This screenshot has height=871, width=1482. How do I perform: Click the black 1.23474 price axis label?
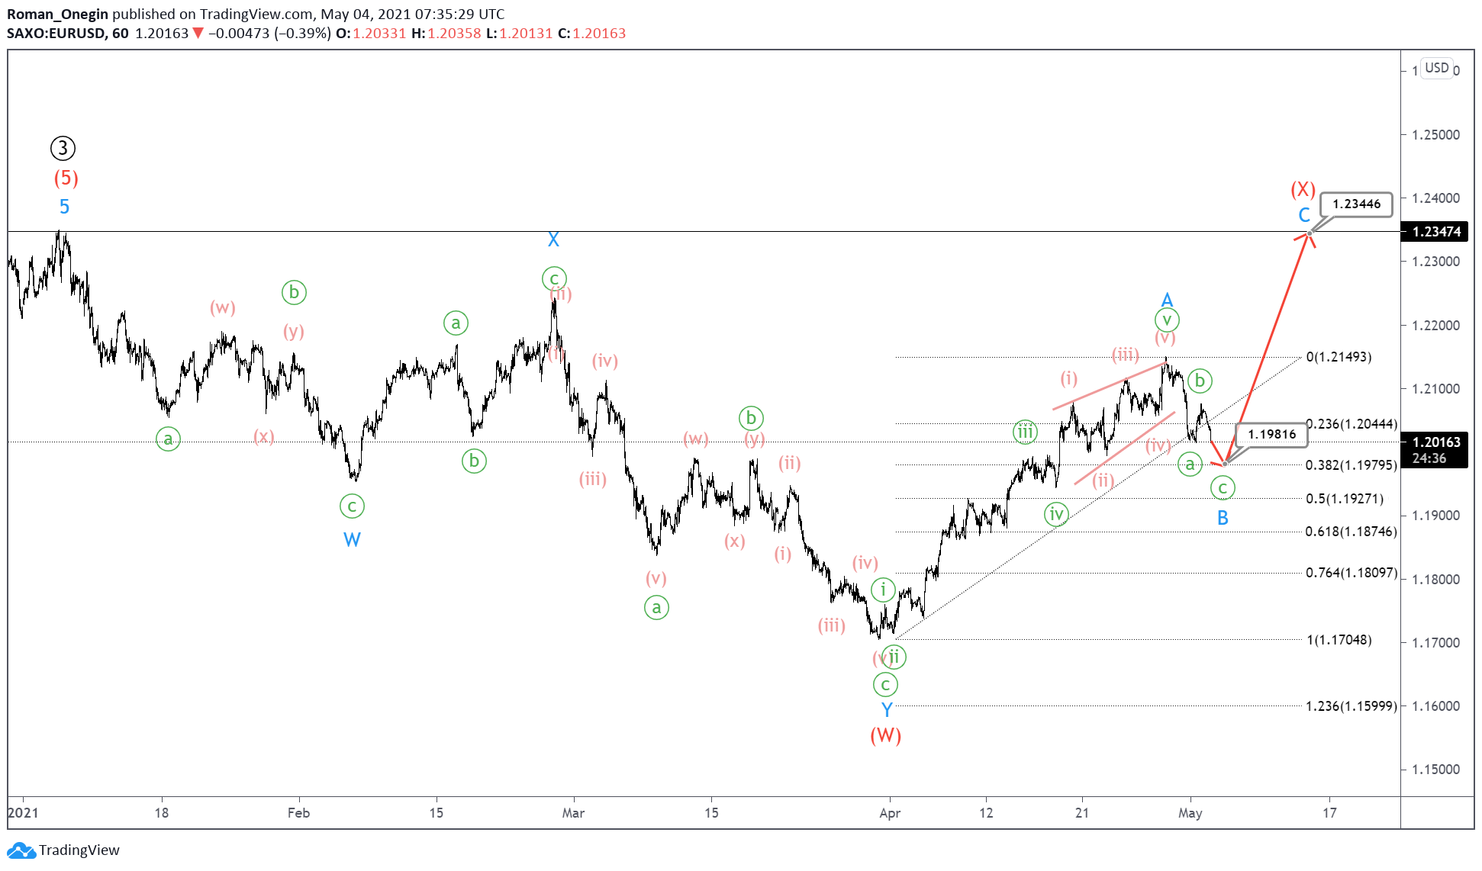coord(1435,232)
